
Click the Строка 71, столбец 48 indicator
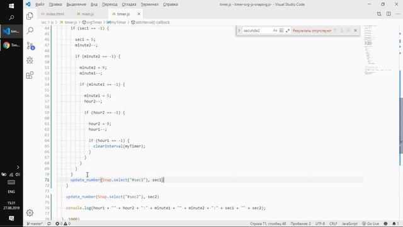click(x=268, y=224)
